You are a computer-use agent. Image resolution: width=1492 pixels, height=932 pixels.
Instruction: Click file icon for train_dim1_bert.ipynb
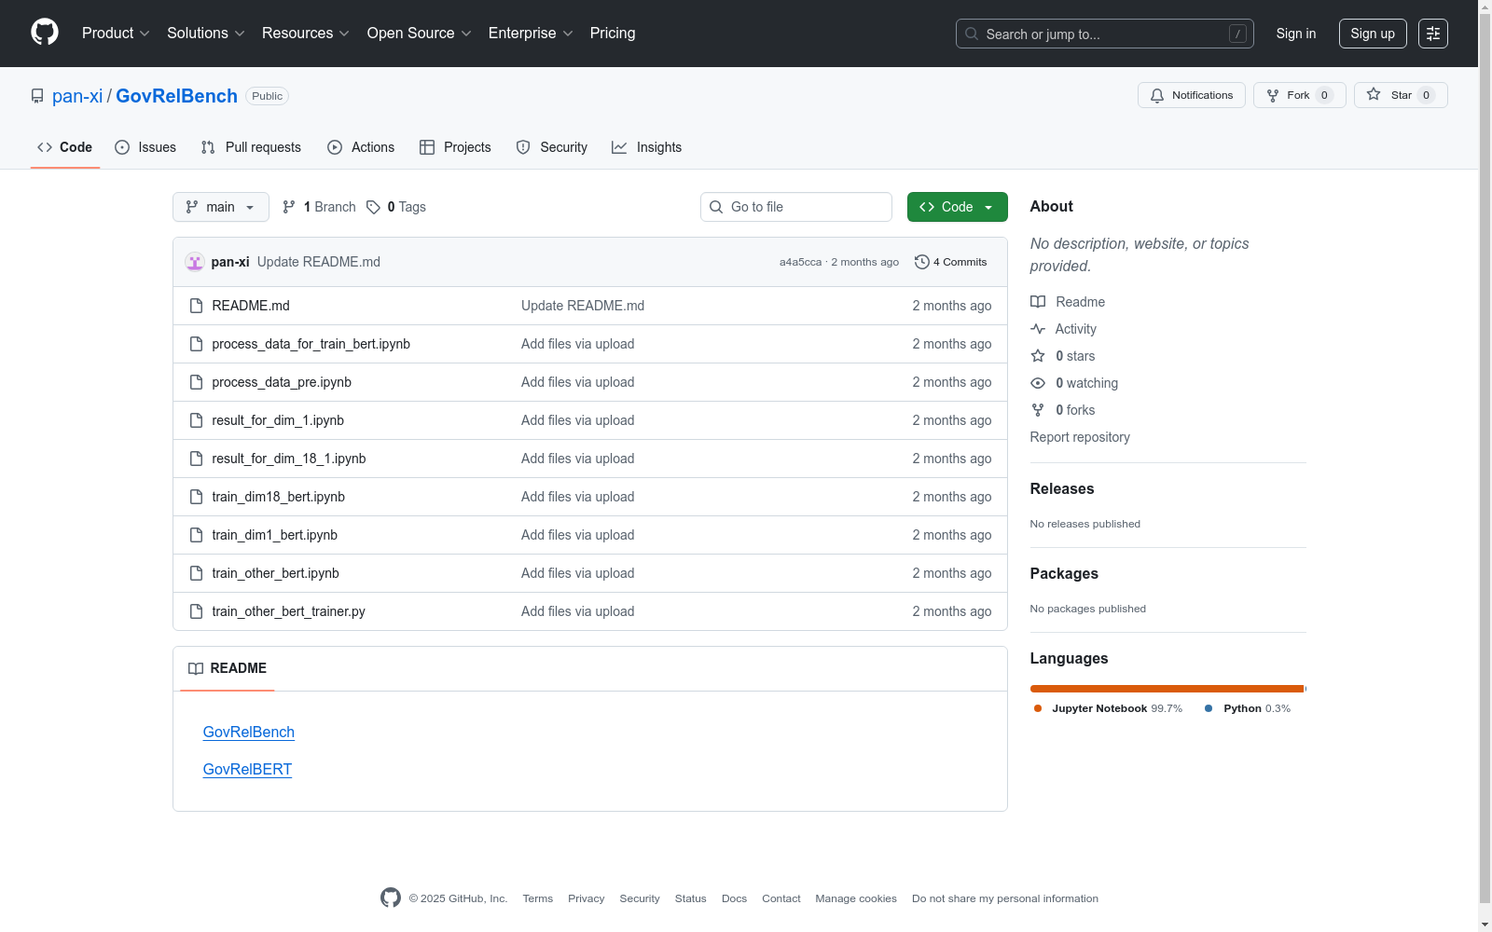(x=196, y=535)
